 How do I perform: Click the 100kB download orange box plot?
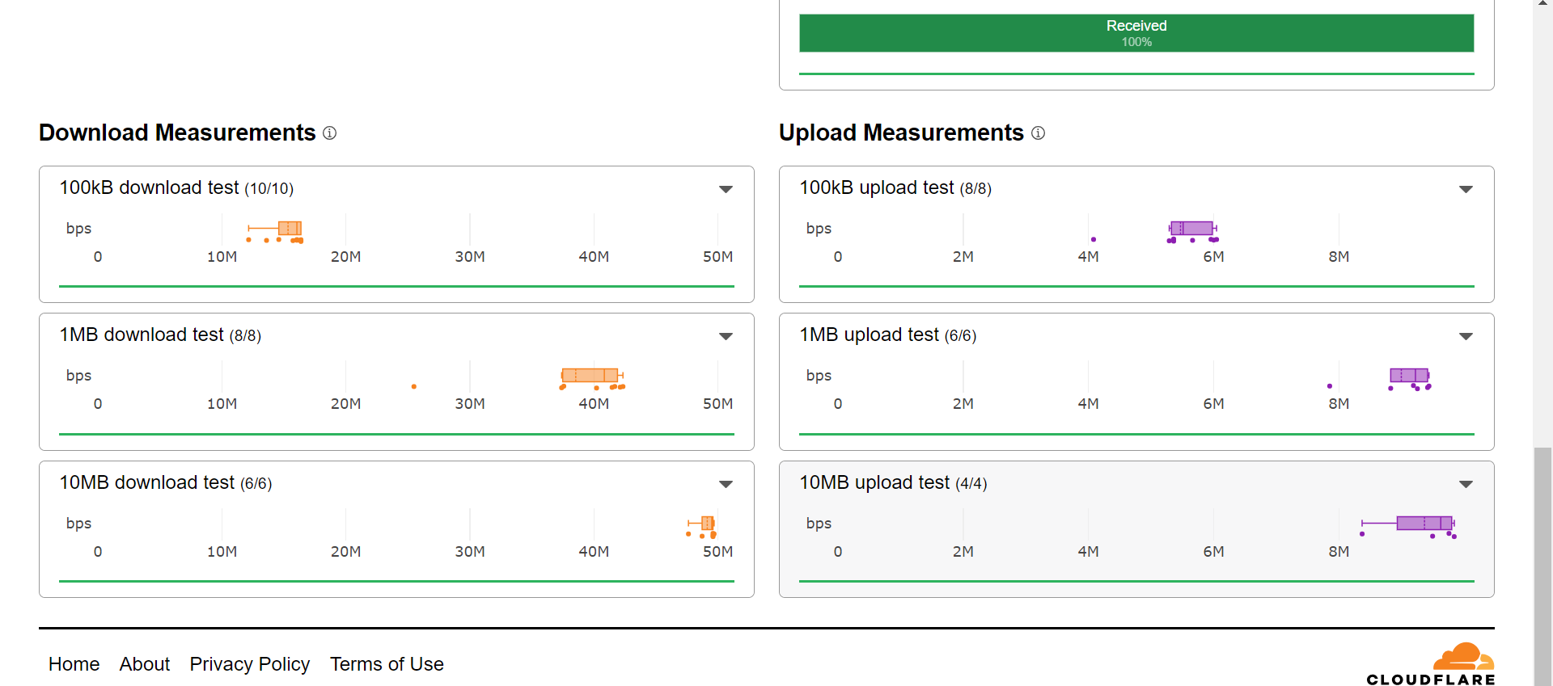click(x=275, y=229)
